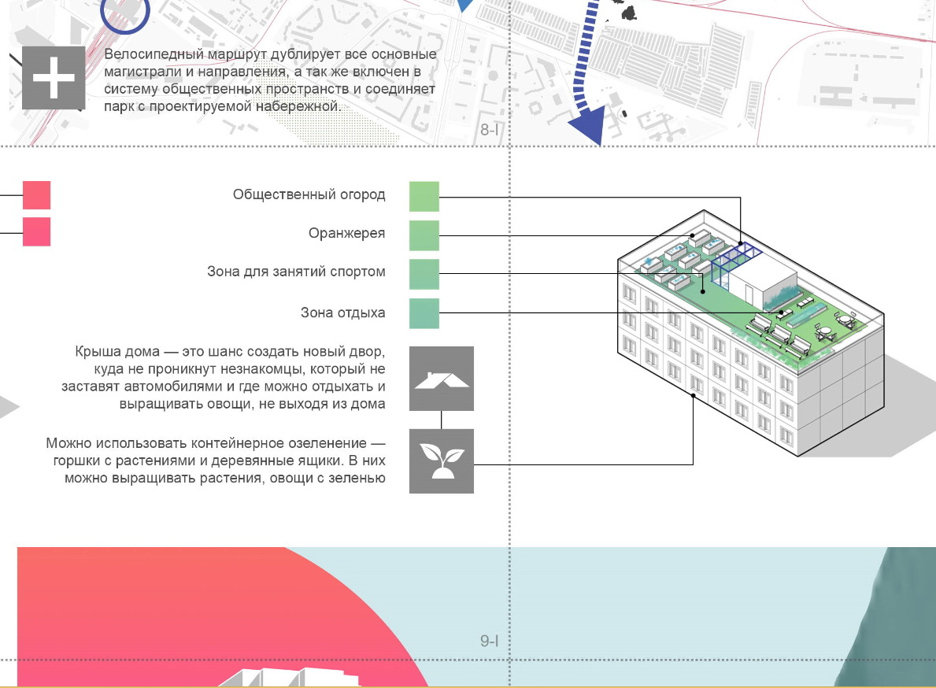
Task: Click the blue greenhouse frame on roof
Action: [735, 264]
